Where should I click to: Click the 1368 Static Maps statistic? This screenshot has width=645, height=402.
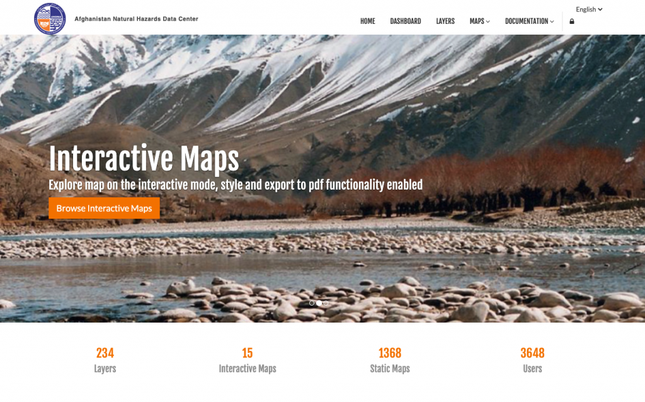pos(390,360)
